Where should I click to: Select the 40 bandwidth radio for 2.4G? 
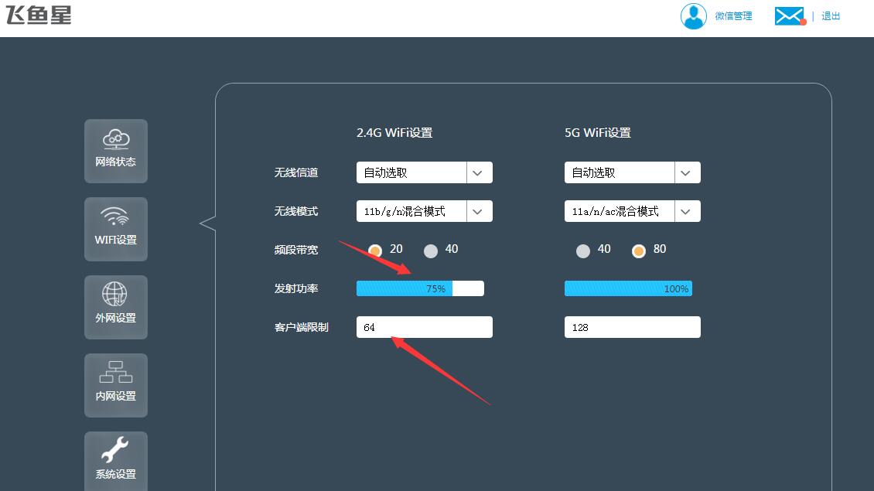[x=432, y=249]
